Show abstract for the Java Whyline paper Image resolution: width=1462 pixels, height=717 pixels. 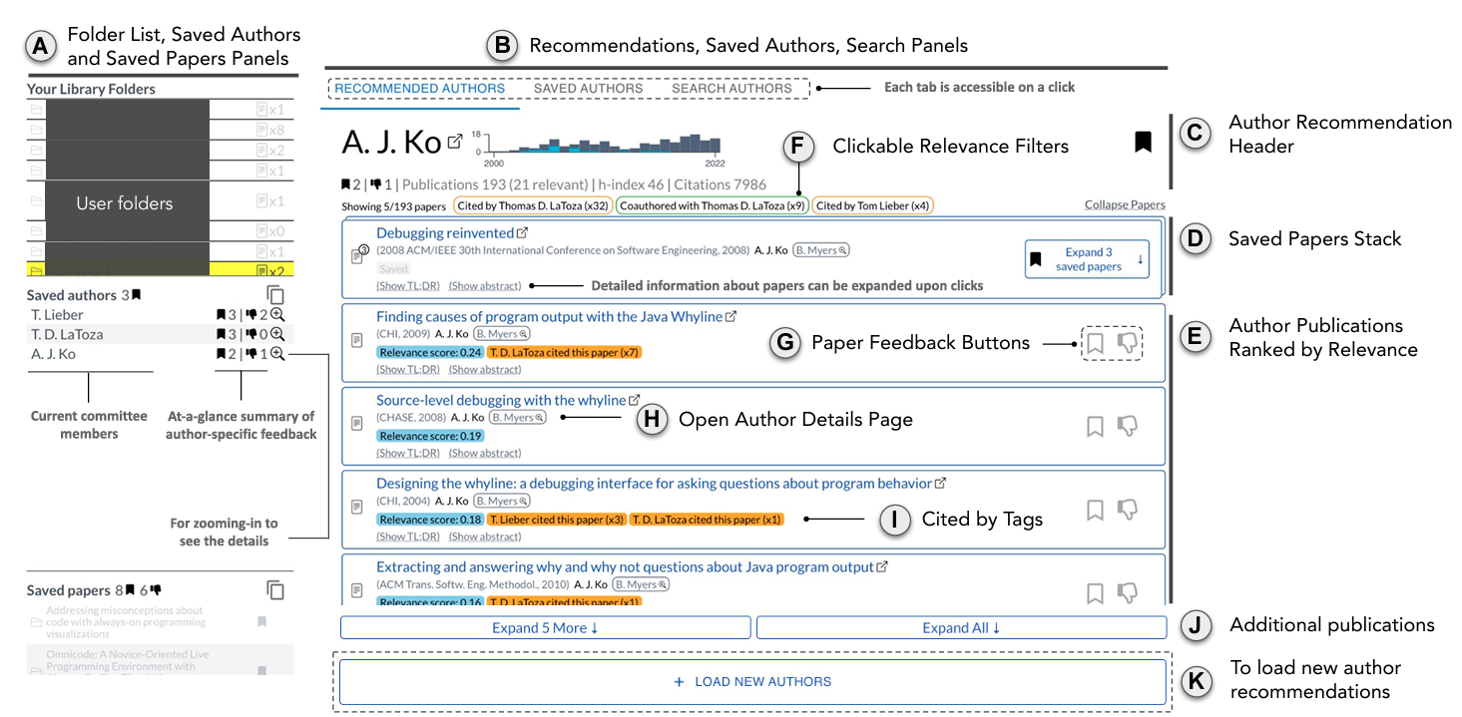pyautogui.click(x=485, y=369)
